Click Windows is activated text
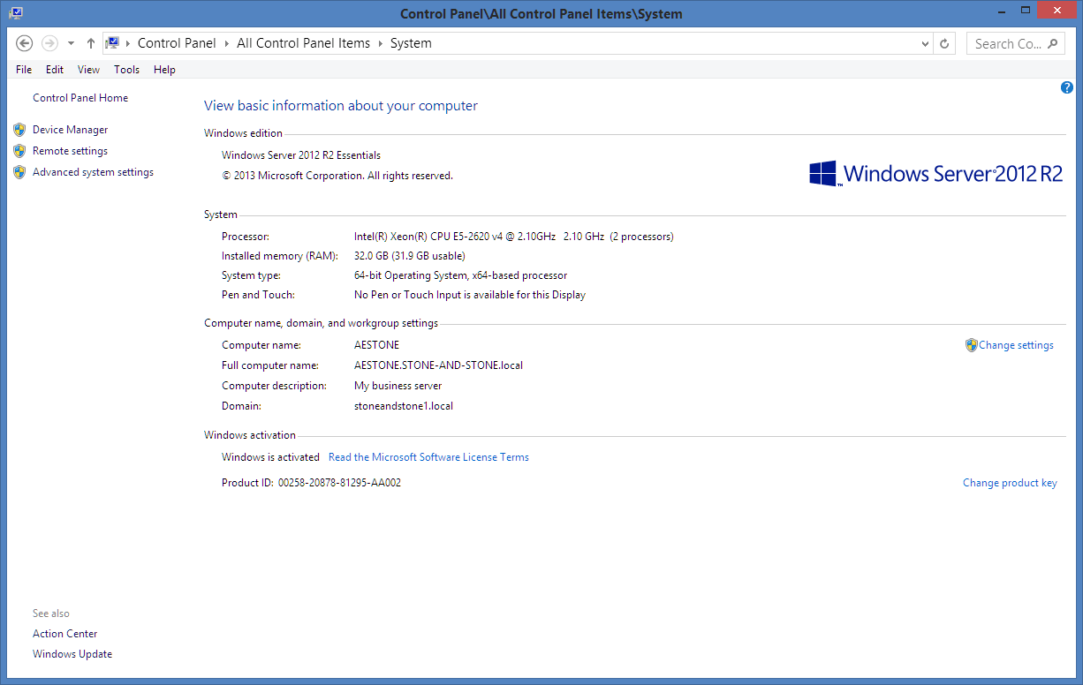Screen dimensions: 1083x685 click(x=270, y=457)
